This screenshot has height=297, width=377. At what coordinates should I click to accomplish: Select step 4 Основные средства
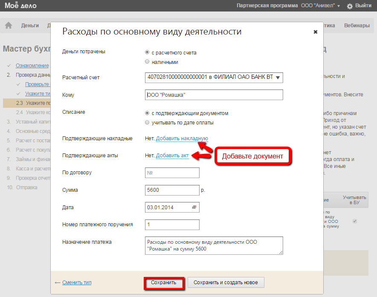coord(29,131)
